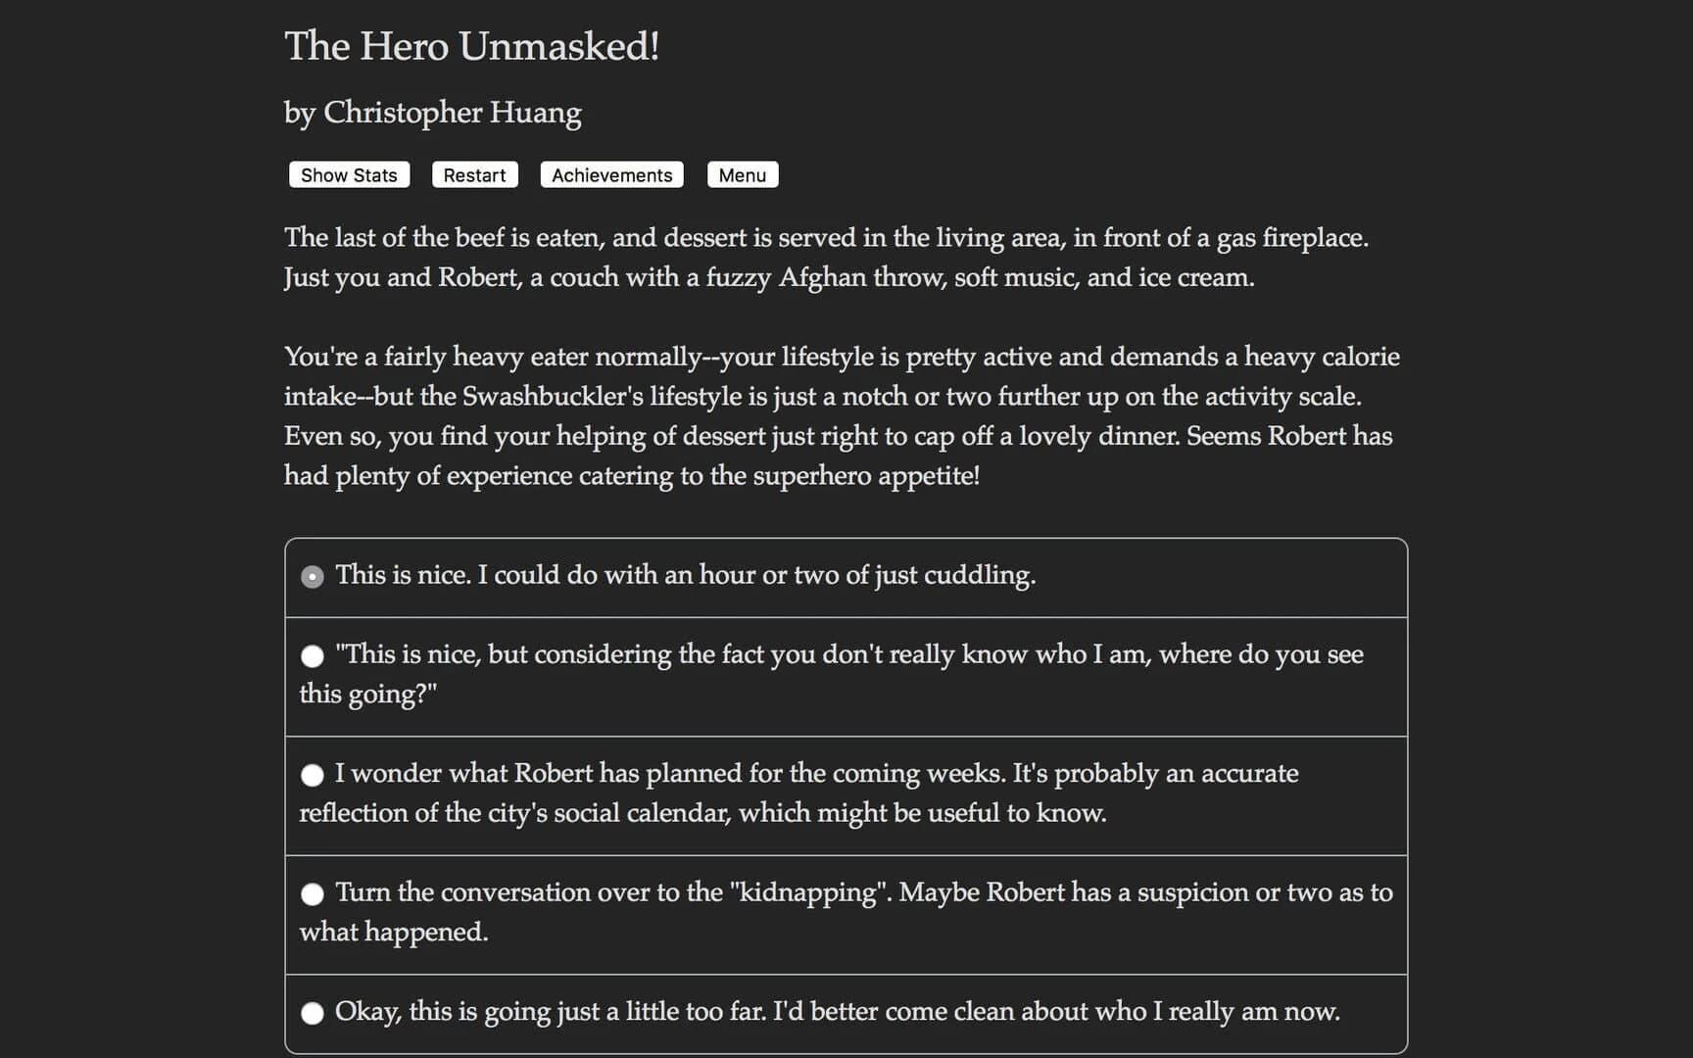Screen dimensions: 1693x1058
Task: Click the choices list container border
Action: point(846,537)
